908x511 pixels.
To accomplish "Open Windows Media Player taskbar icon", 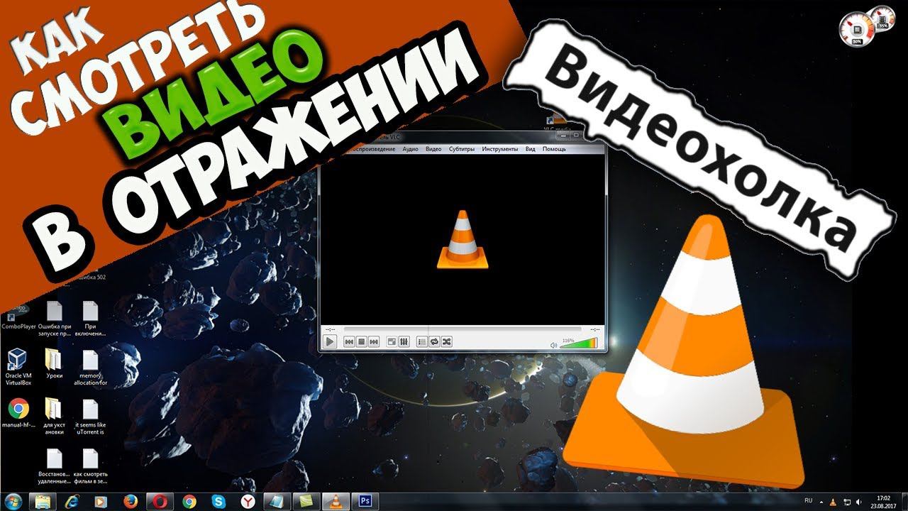I will [x=100, y=502].
